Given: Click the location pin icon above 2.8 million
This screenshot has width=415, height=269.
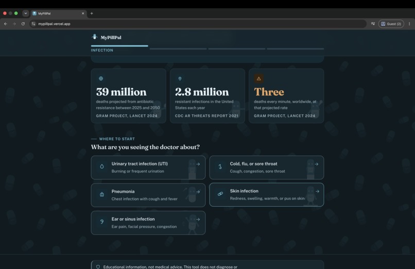Looking at the screenshot, I should (180, 79).
